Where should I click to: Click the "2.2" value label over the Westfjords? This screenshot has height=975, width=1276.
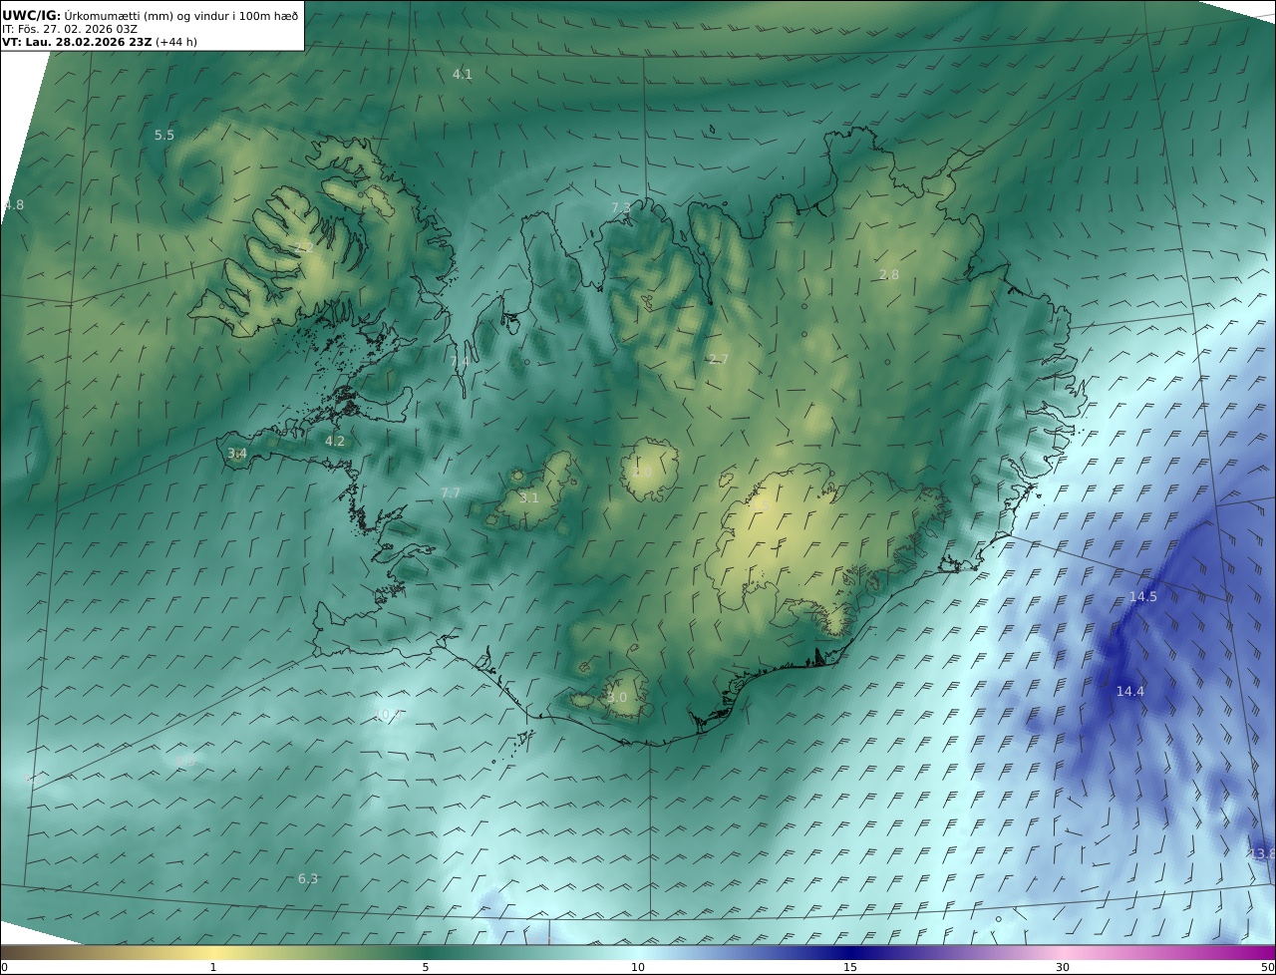(304, 246)
